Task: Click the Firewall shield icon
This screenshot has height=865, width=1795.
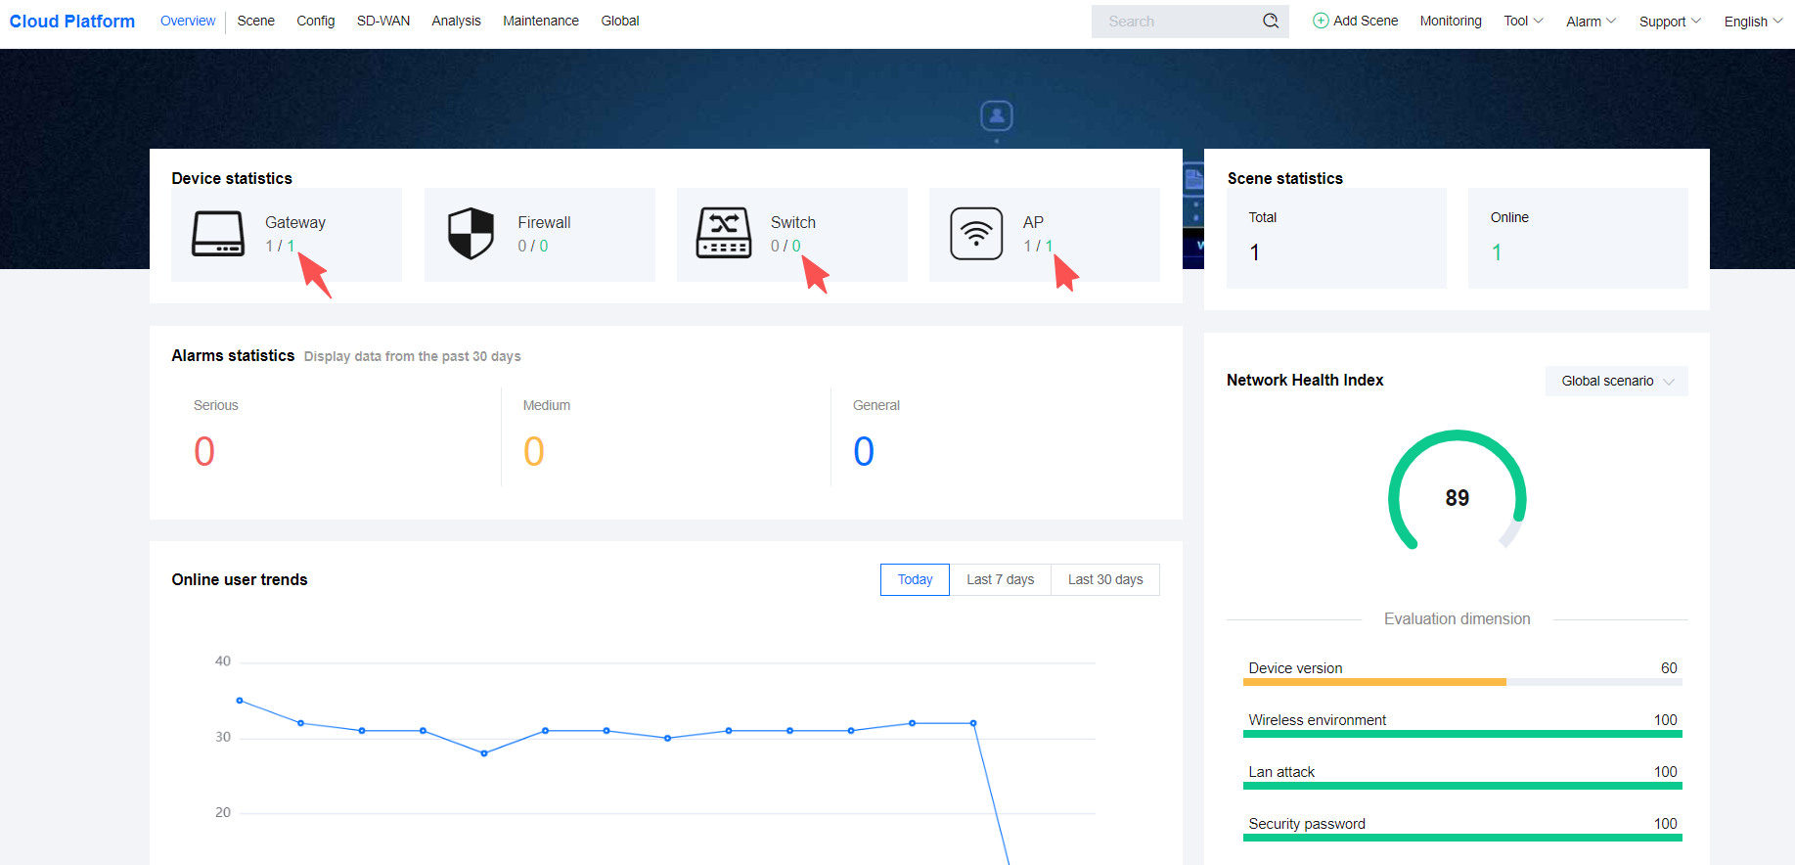Action: pyautogui.click(x=471, y=234)
